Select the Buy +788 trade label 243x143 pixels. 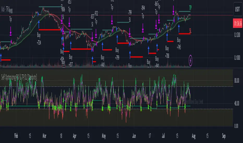[x=167, y=52]
